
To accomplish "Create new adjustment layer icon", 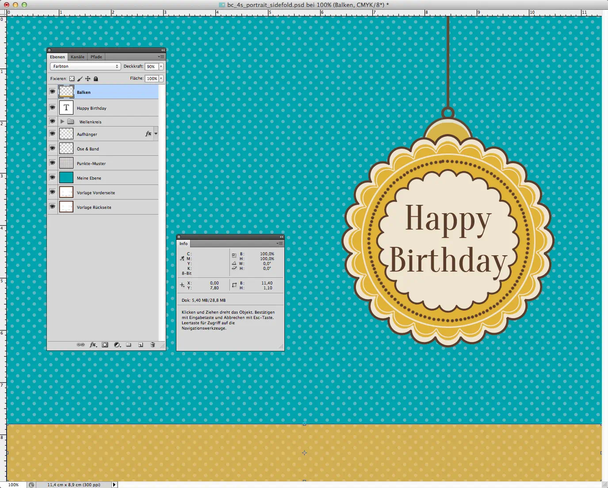I will tap(117, 345).
